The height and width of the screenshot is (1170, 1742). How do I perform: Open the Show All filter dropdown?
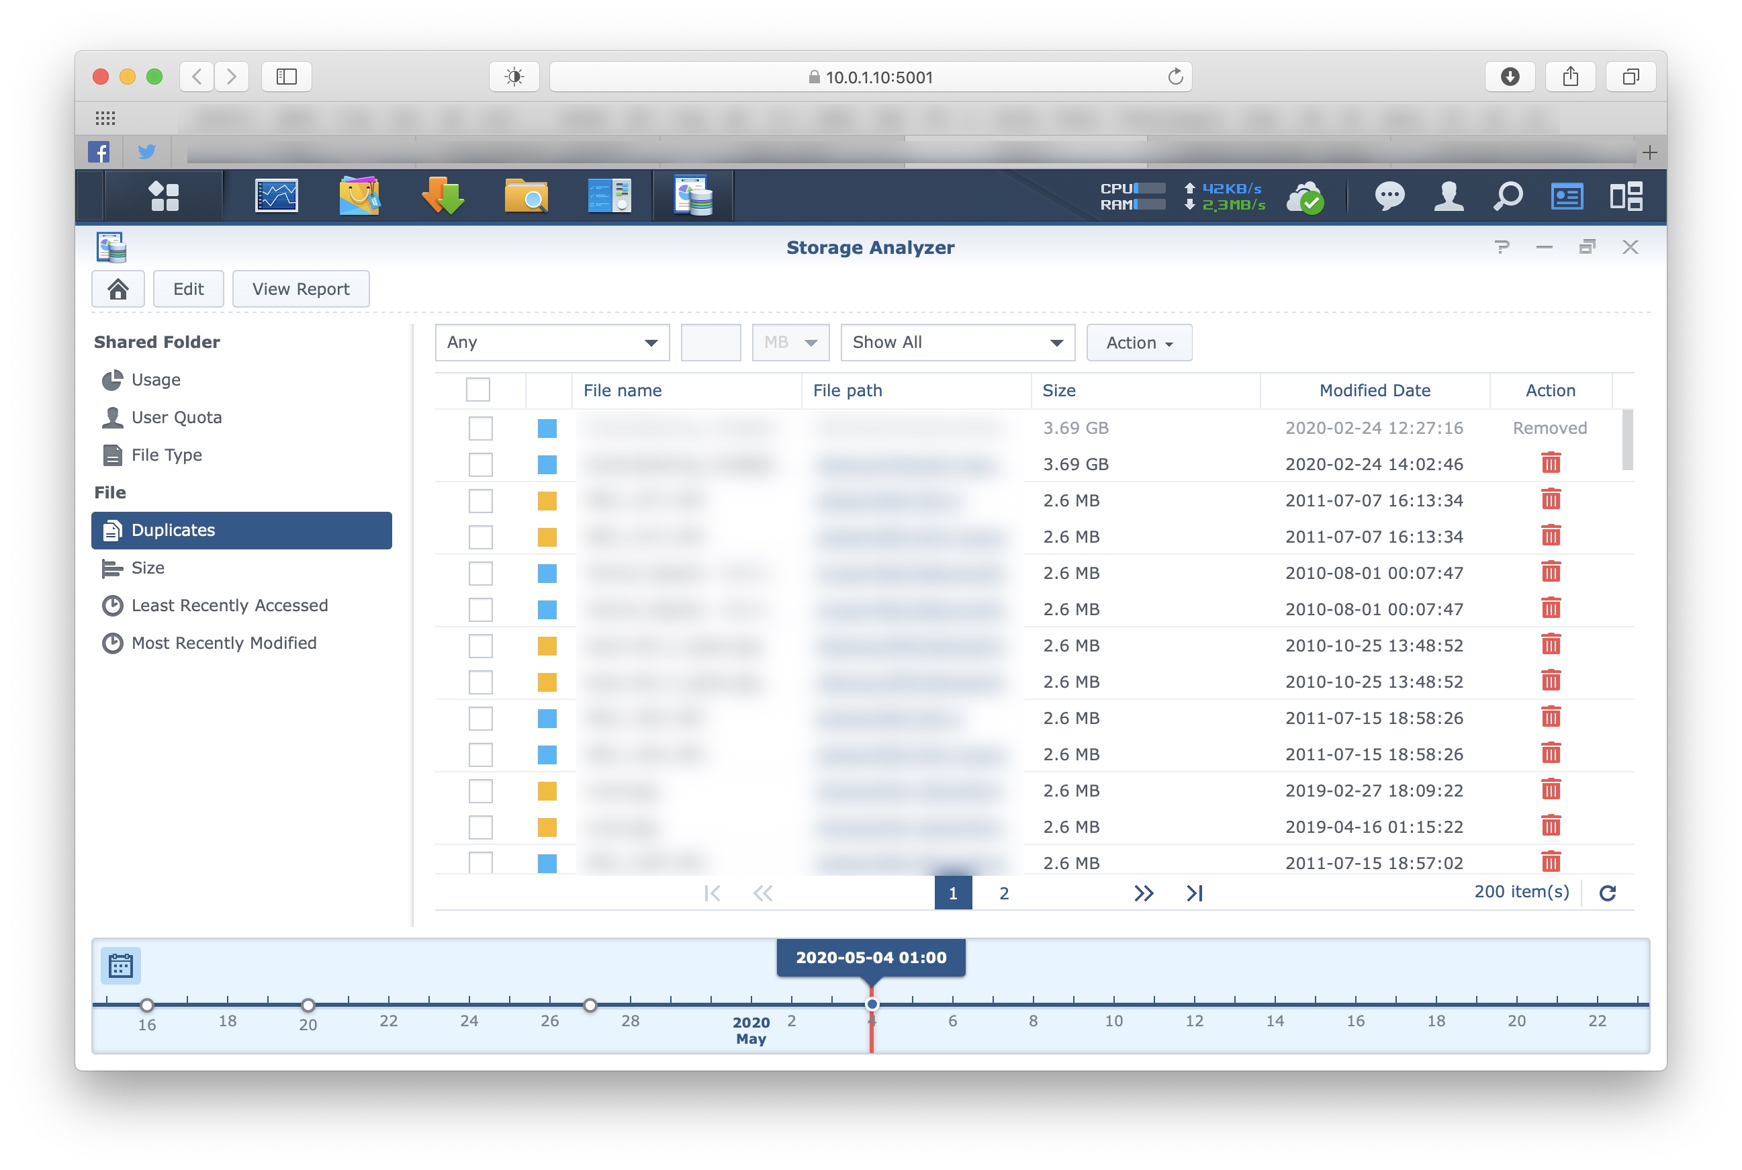tap(957, 343)
